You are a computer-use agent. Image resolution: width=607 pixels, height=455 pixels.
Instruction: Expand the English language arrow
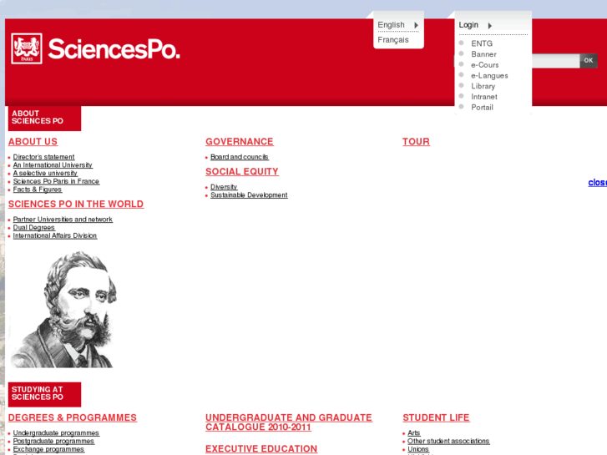(416, 25)
